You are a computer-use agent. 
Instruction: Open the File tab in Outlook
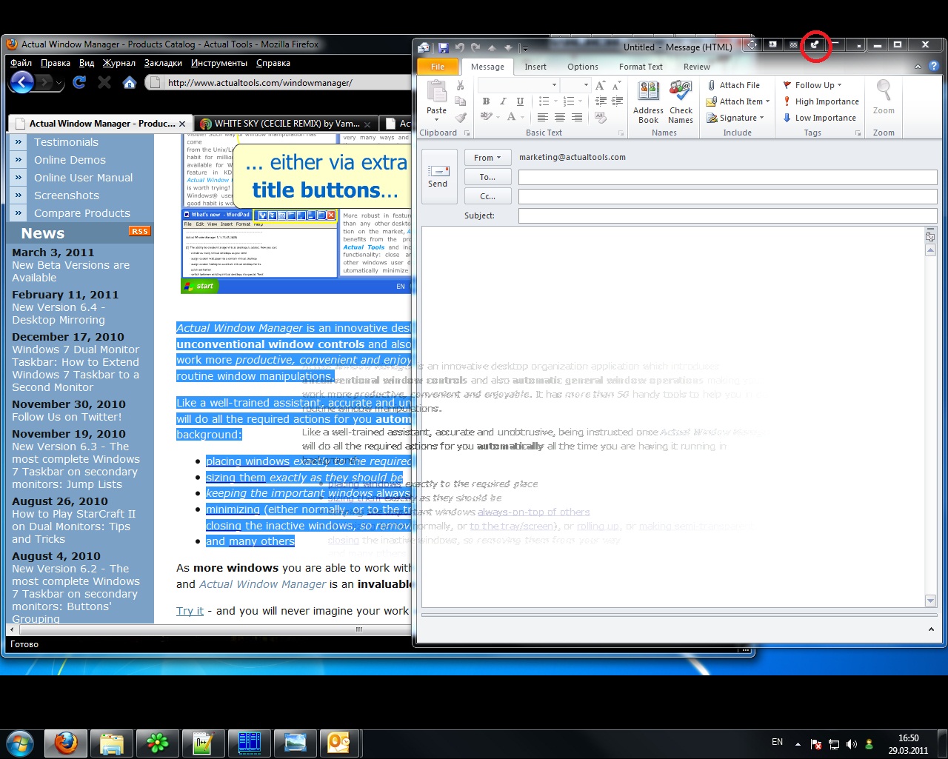point(438,67)
